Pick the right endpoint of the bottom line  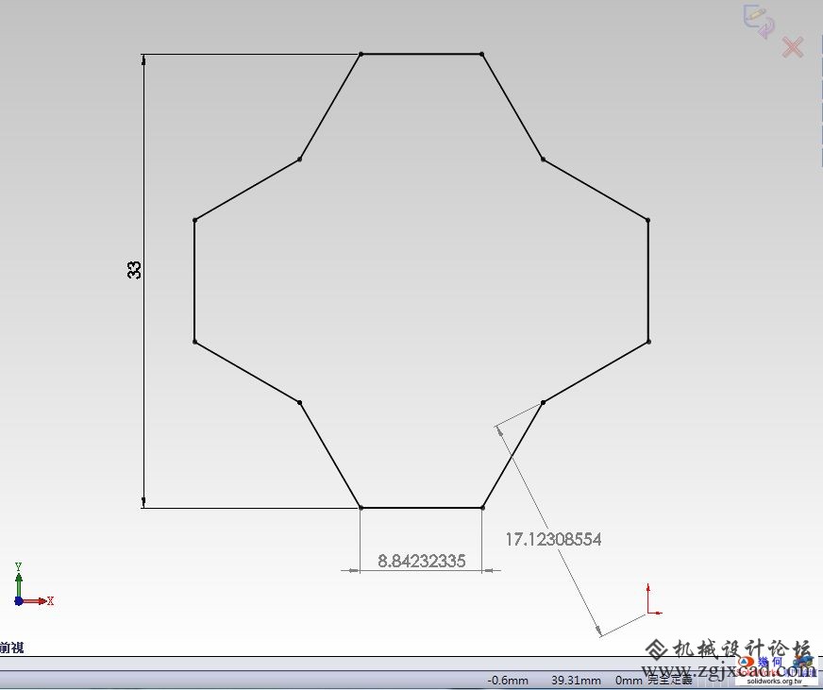click(x=482, y=508)
